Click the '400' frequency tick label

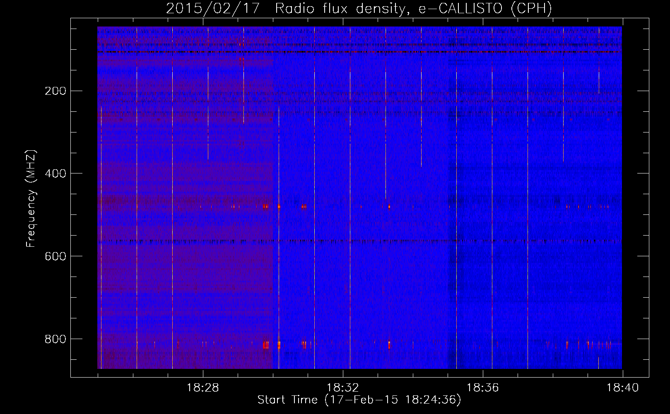pos(55,173)
